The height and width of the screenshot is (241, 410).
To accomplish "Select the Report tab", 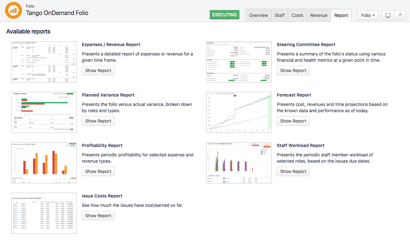I will (341, 15).
